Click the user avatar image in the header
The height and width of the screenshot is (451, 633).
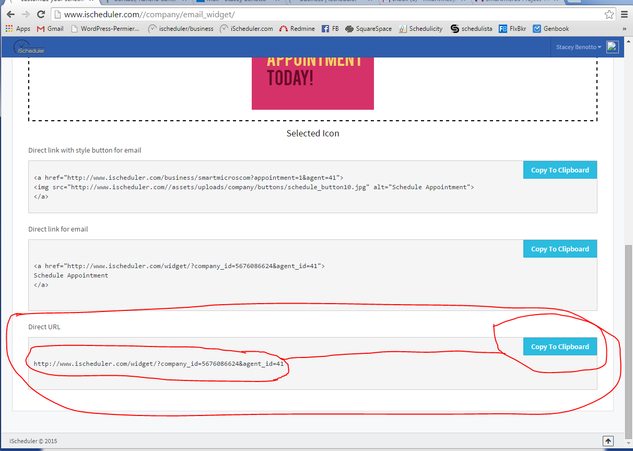612,47
